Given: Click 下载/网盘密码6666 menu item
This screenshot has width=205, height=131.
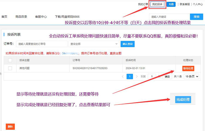Looking at the screenshot, I should coord(67,17).
